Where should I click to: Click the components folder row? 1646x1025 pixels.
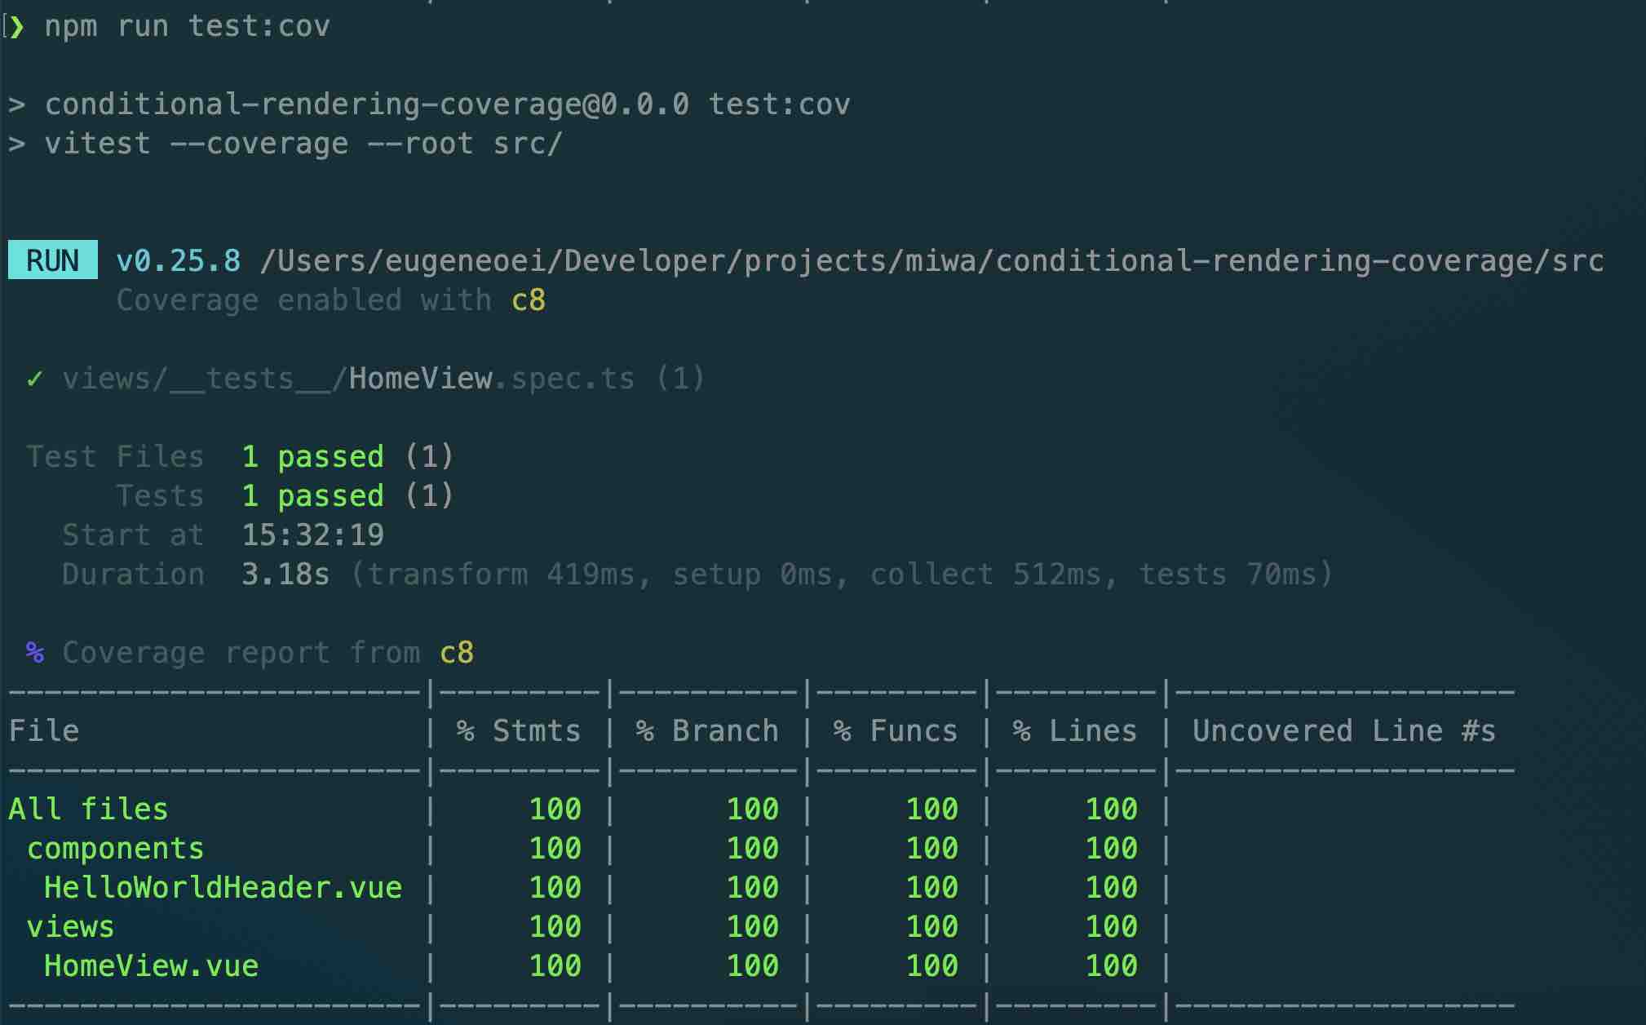115,849
